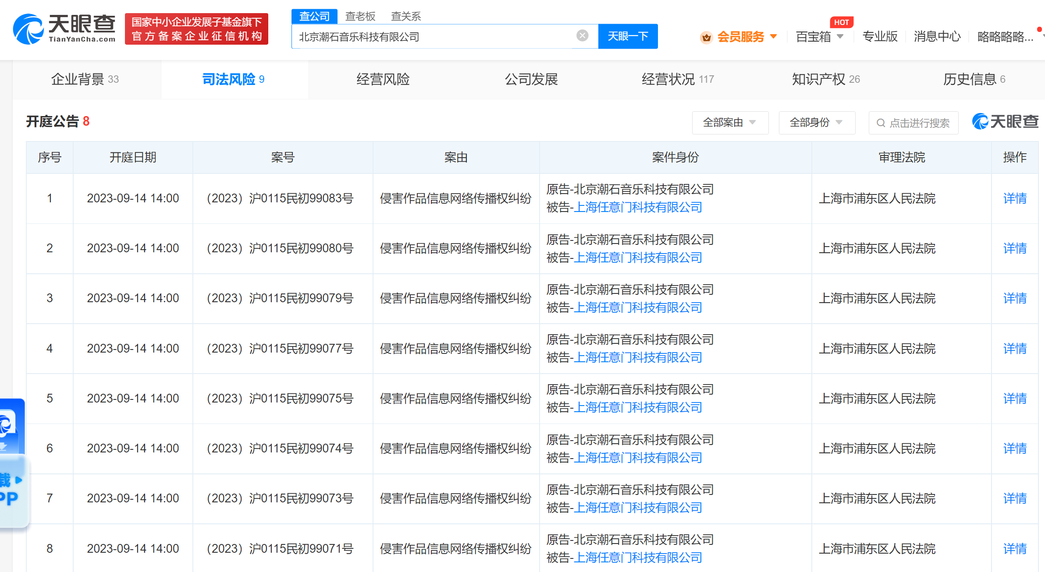Open defendant 上海任意门科技有限公司 link in row 8
This screenshot has height=572, width=1045.
[638, 558]
